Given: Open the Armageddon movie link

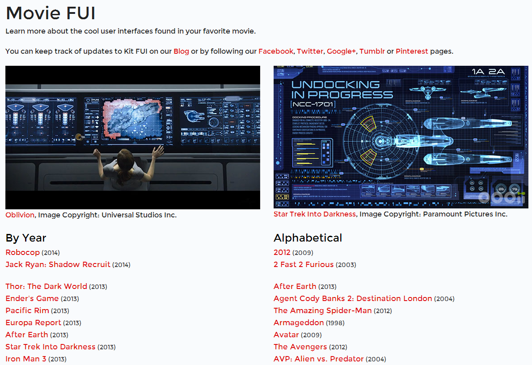Looking at the screenshot, I should click(299, 323).
